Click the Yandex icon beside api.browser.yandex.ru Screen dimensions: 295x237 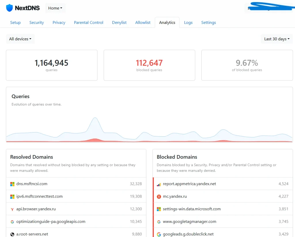click(12, 209)
